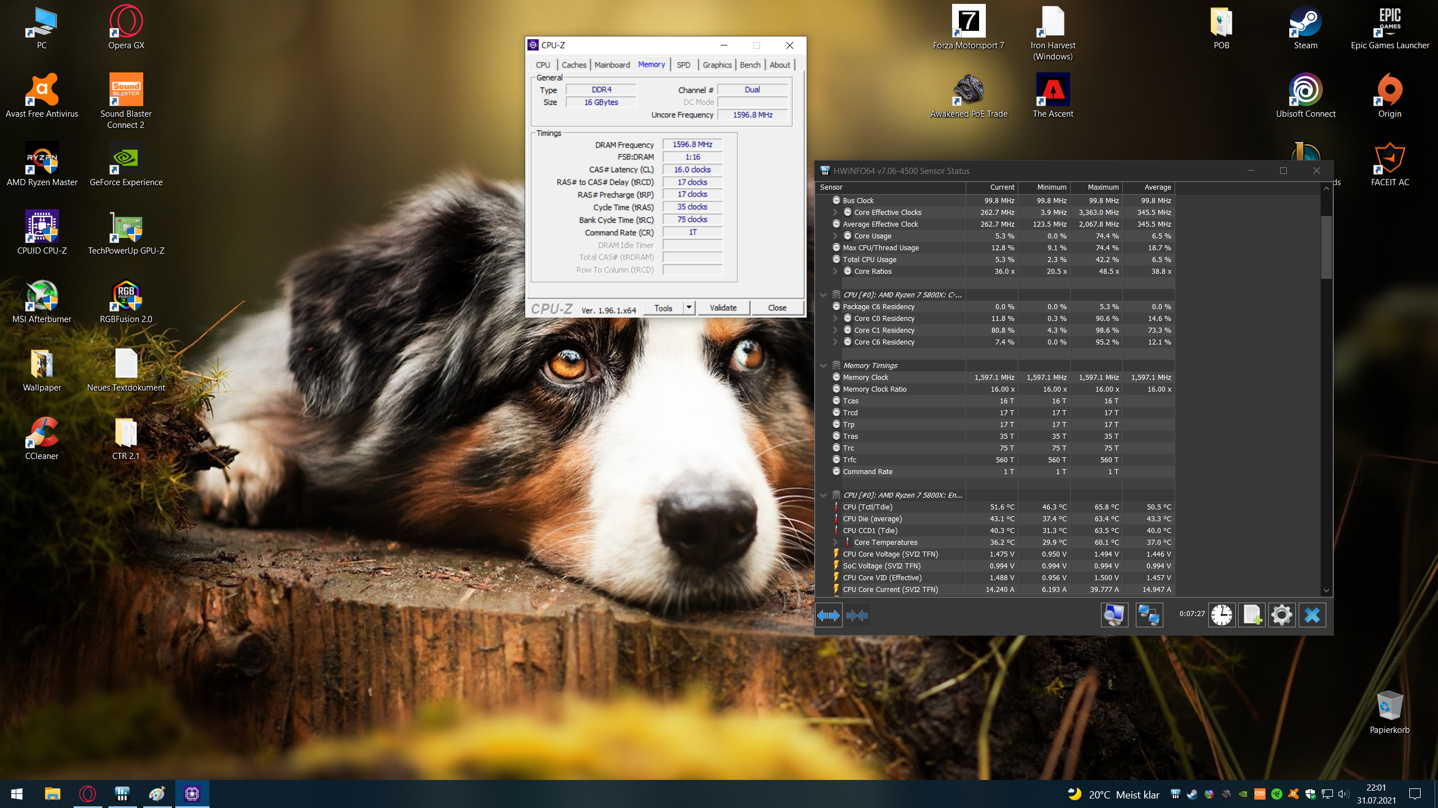1438x808 pixels.
Task: Reset sensor values with the clock icon
Action: point(1221,615)
